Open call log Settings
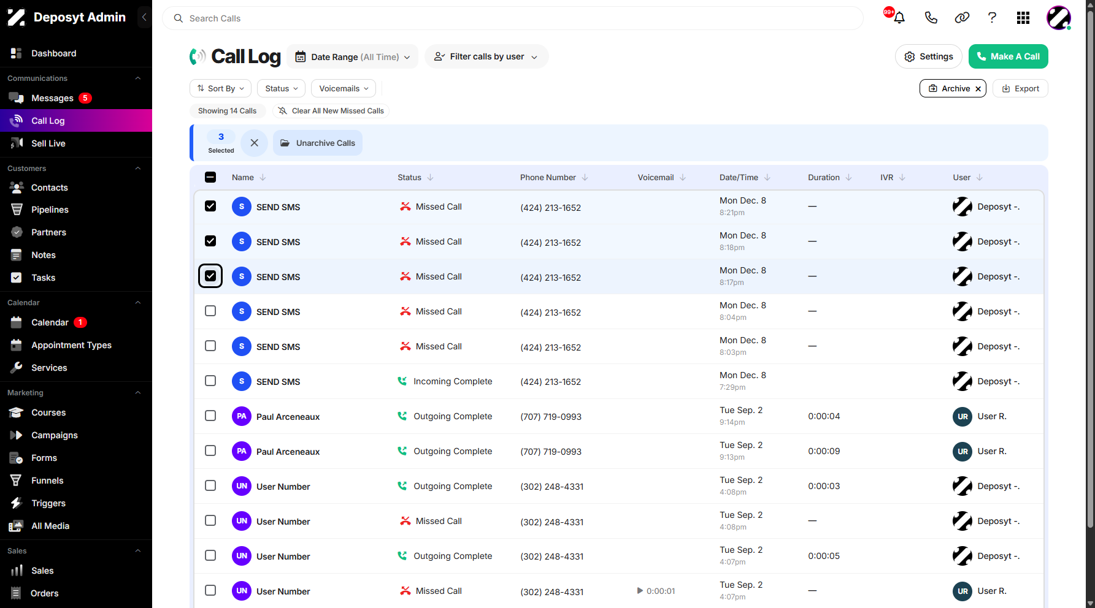The image size is (1095, 608). click(x=929, y=56)
